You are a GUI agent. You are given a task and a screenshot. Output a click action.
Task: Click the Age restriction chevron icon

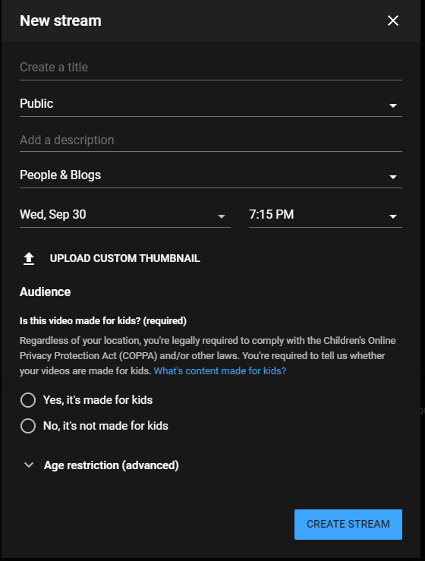click(x=29, y=465)
